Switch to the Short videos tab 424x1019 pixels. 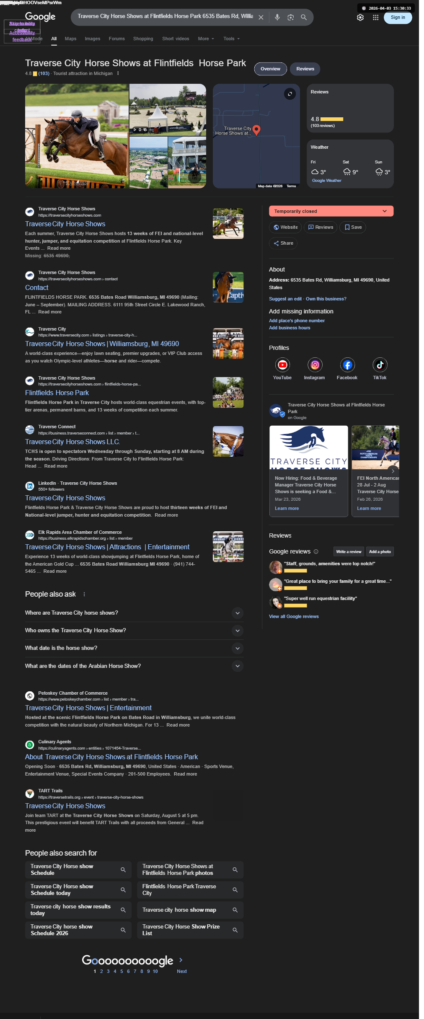click(x=176, y=39)
